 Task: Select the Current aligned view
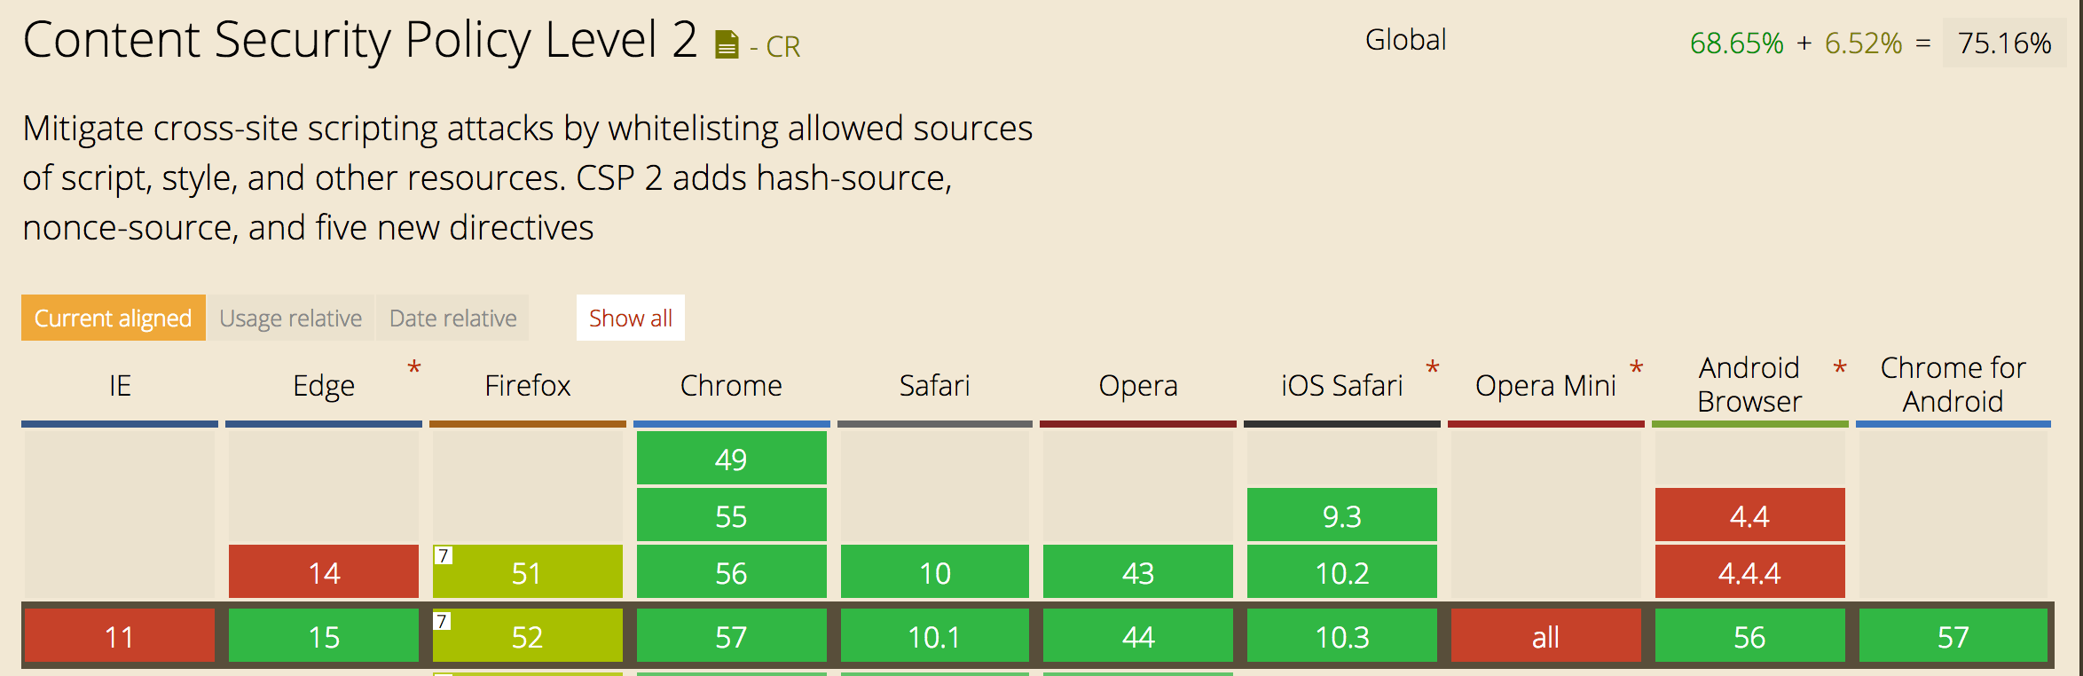113,318
